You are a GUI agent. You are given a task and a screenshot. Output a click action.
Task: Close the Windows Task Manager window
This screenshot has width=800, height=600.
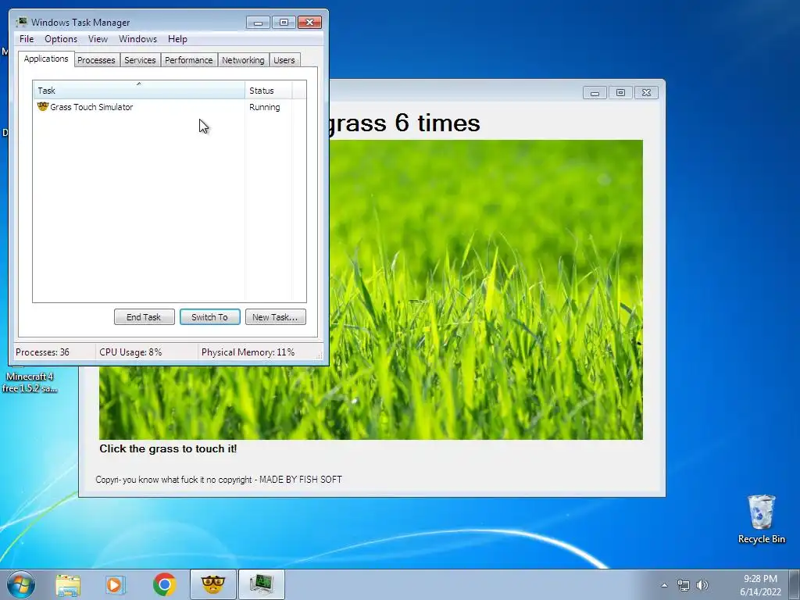(309, 23)
